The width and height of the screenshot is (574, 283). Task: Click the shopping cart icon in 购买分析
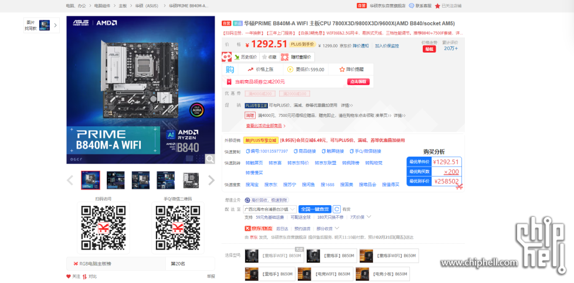459,186
